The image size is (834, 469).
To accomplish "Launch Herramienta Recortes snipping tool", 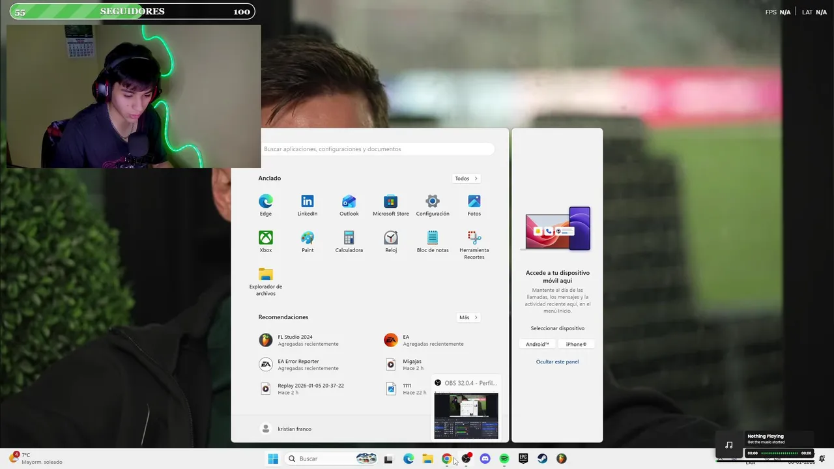I will tap(474, 245).
